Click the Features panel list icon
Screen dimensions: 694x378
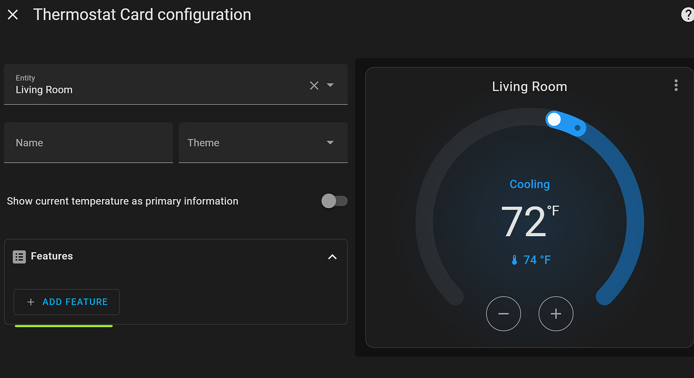[x=19, y=256]
